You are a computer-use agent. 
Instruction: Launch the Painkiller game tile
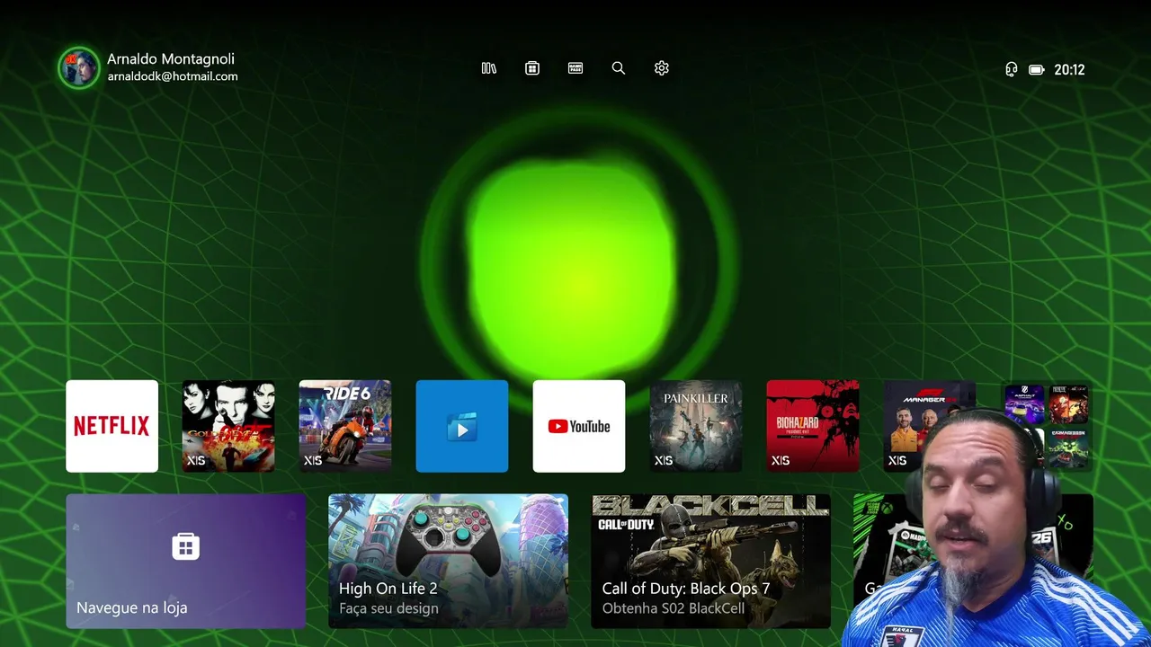pos(696,426)
